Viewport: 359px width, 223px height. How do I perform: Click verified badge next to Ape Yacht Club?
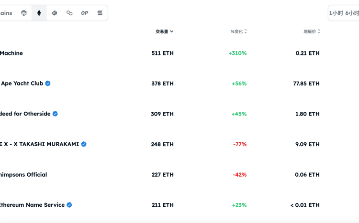point(48,84)
